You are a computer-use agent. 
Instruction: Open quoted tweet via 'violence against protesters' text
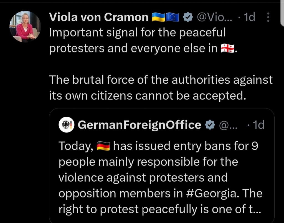click(x=143, y=178)
